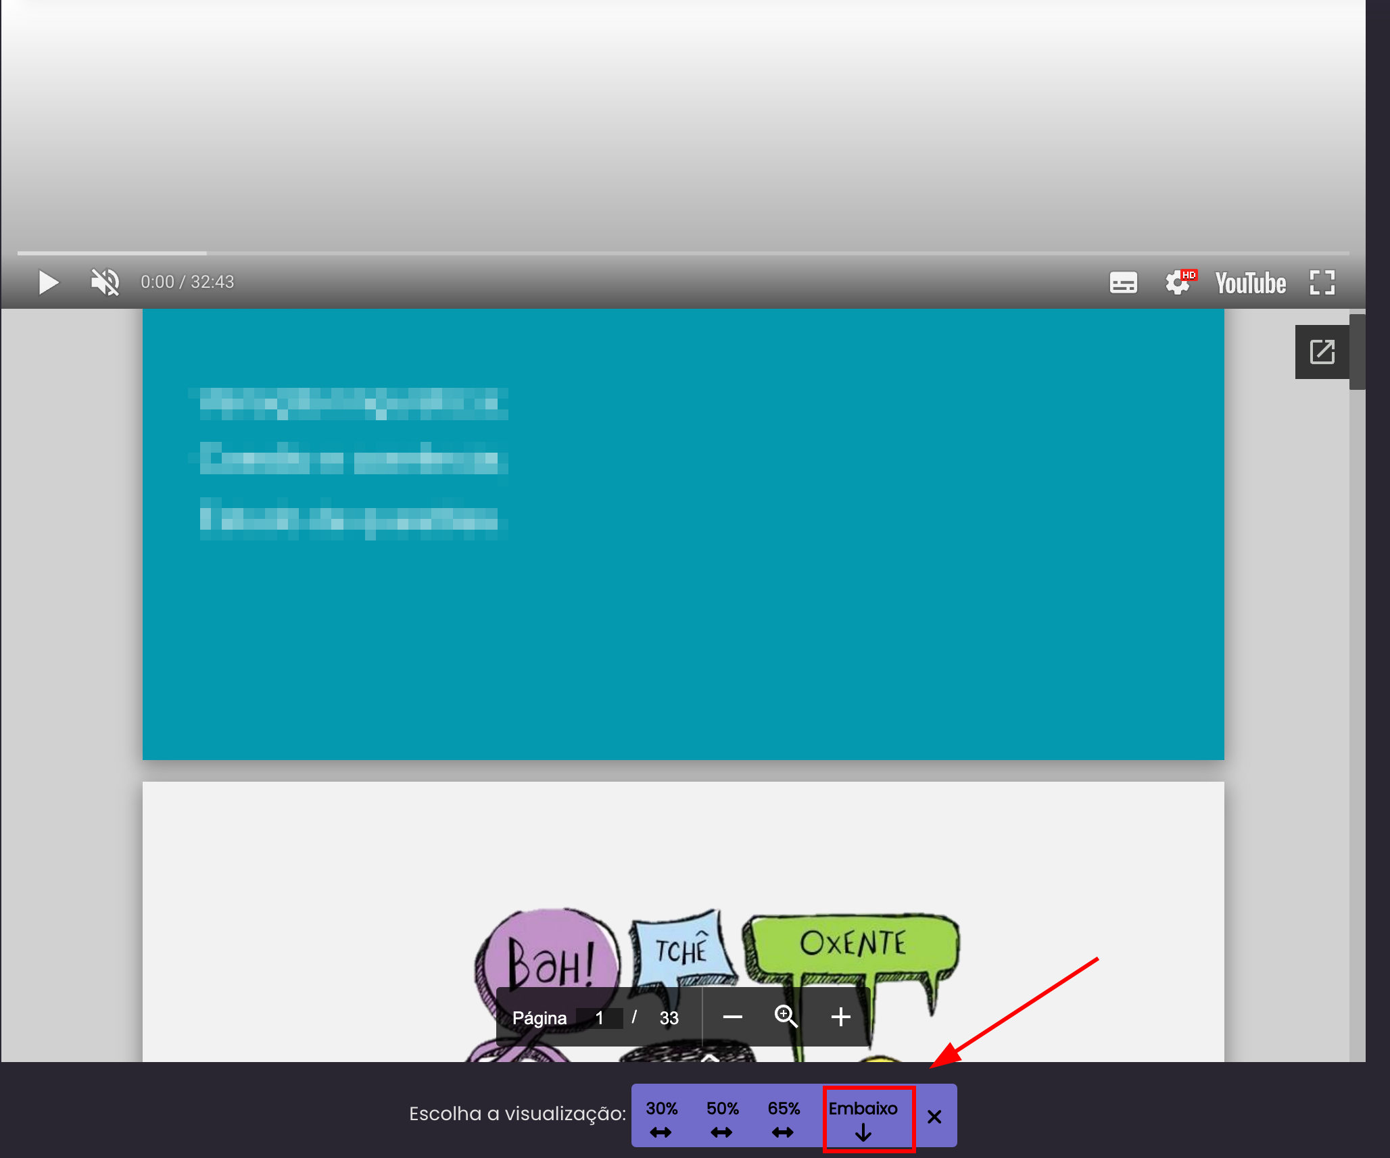Select the 30% width view

coord(661,1118)
